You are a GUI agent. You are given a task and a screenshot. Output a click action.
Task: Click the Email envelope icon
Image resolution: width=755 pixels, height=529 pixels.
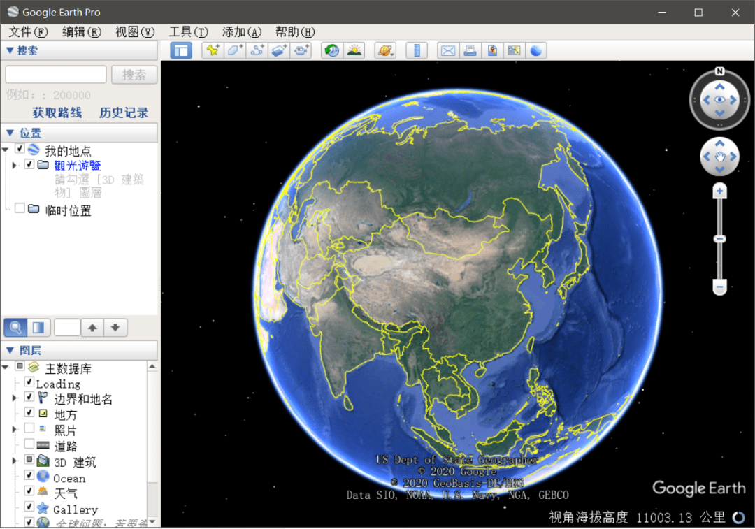coord(448,50)
